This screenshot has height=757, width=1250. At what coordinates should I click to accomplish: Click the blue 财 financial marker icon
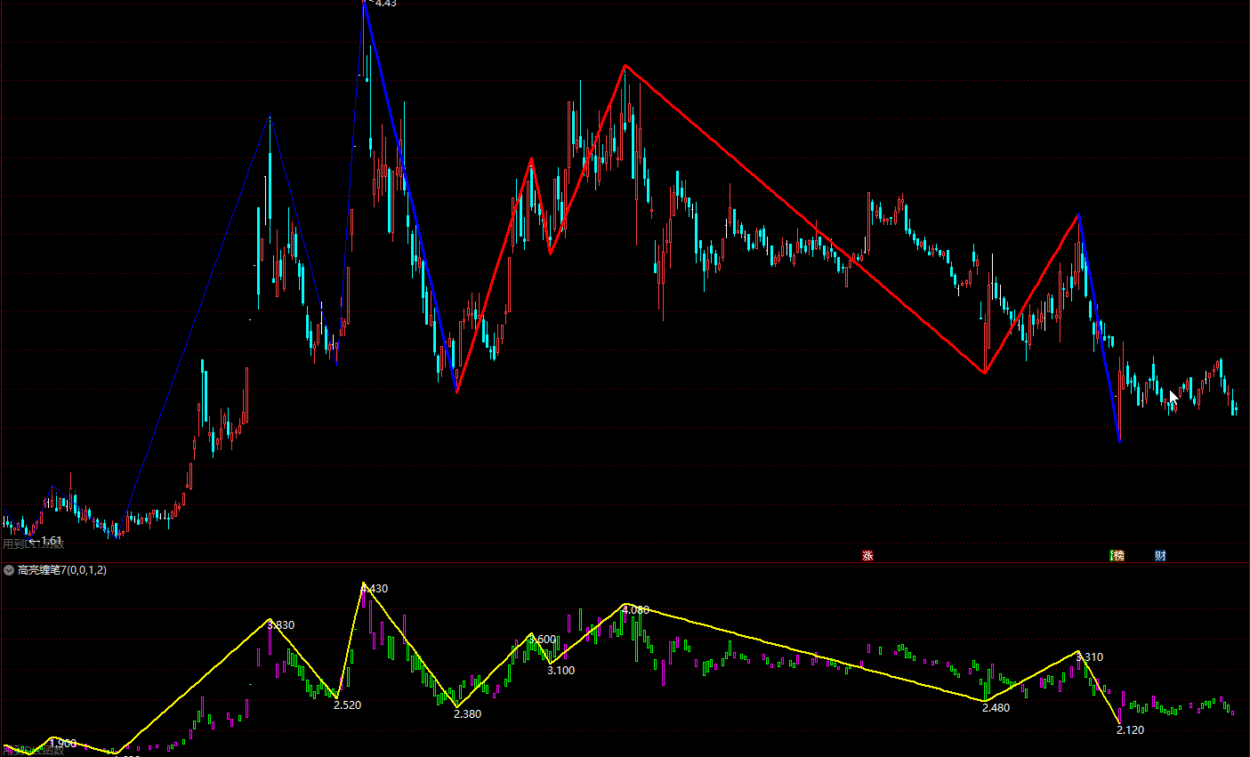click(1160, 556)
